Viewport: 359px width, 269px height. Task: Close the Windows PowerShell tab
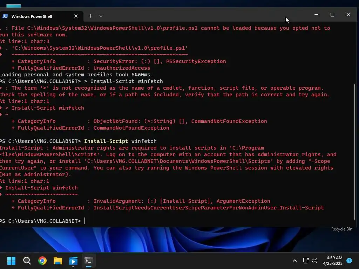[76, 16]
